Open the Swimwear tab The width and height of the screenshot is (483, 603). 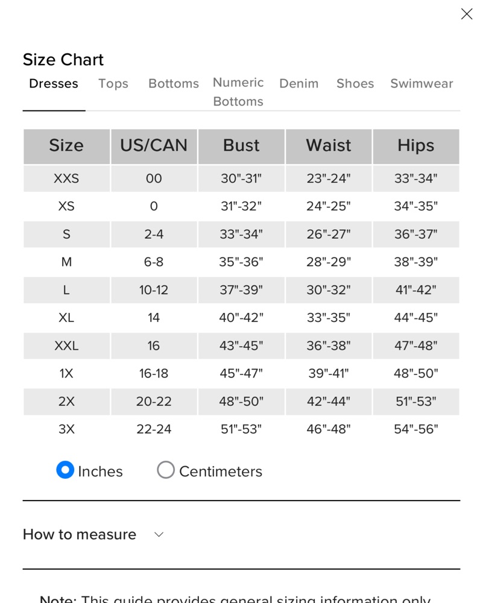421,83
